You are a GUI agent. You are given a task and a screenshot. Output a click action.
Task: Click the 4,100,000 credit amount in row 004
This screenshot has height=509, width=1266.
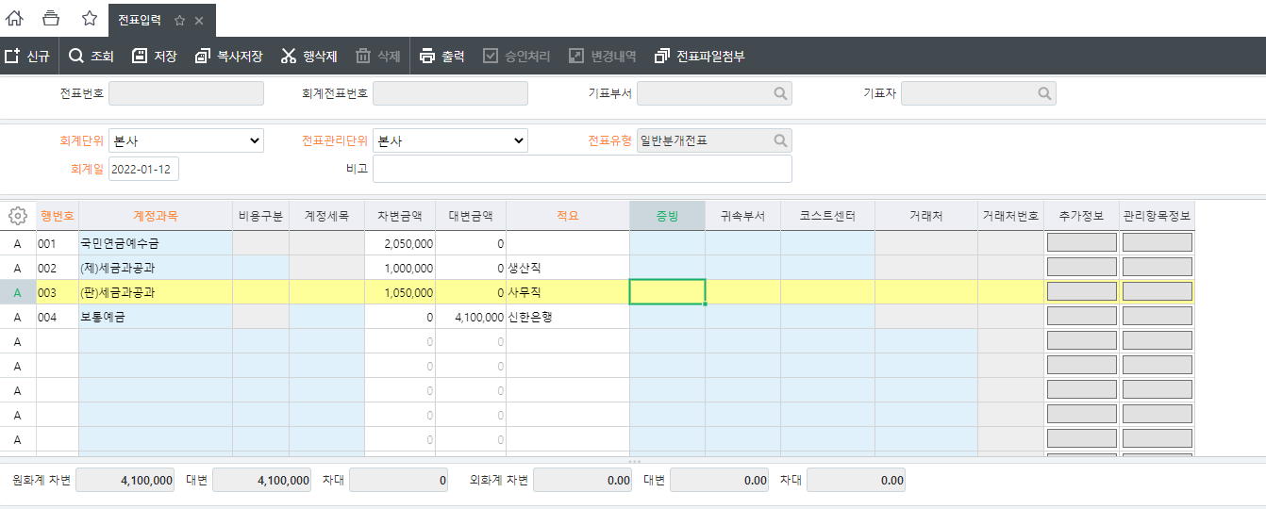click(x=471, y=317)
